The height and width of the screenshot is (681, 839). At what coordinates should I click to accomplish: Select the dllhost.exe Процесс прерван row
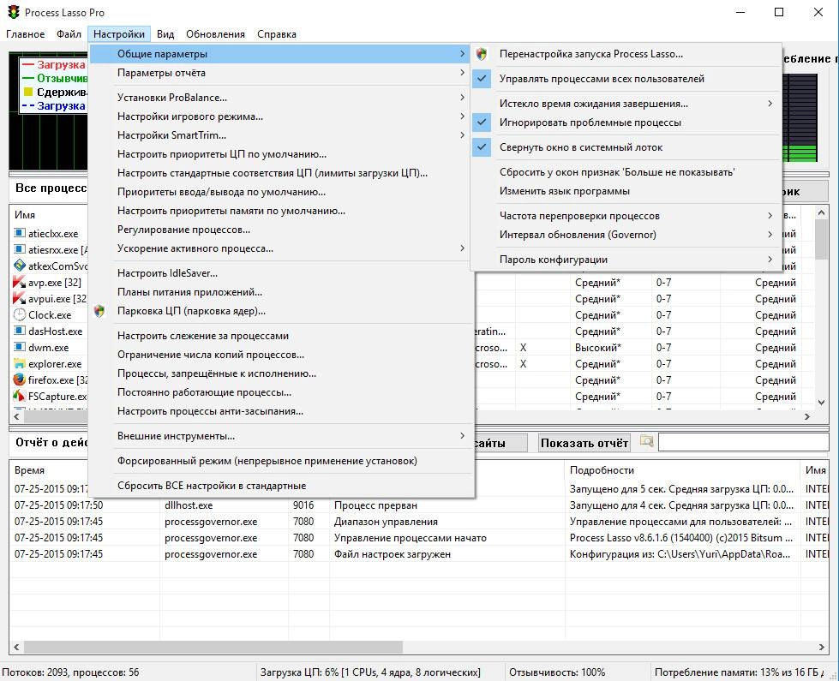tap(419, 505)
